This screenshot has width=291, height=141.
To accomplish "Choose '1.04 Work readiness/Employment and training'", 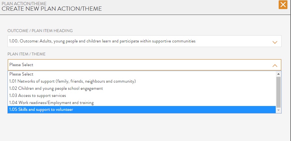I will [x=52, y=103].
